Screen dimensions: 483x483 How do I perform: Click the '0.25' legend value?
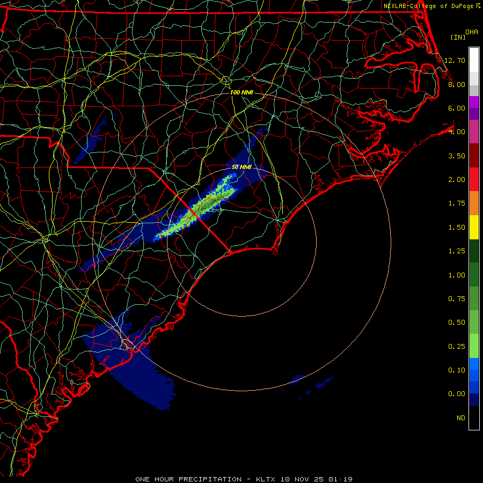pos(457,347)
